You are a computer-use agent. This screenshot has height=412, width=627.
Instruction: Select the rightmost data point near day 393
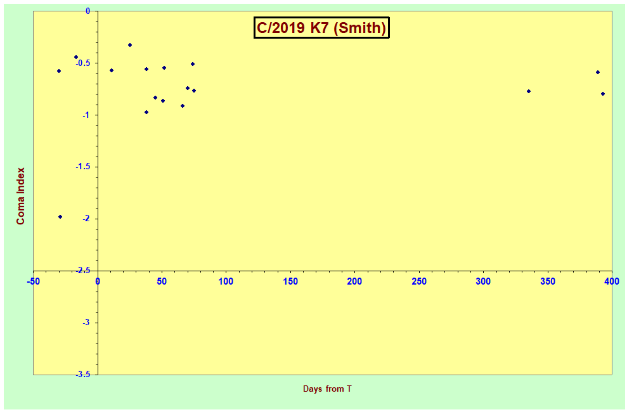tap(603, 94)
